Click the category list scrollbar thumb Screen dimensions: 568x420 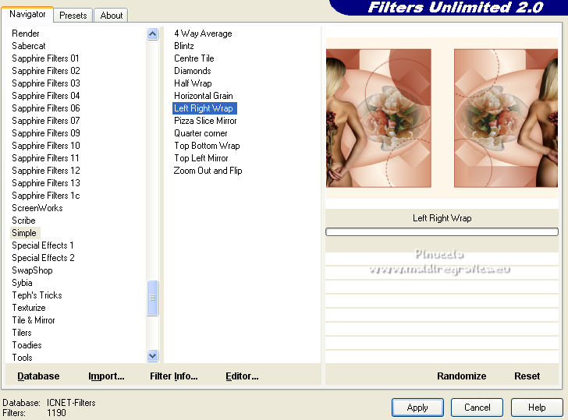tap(152, 298)
